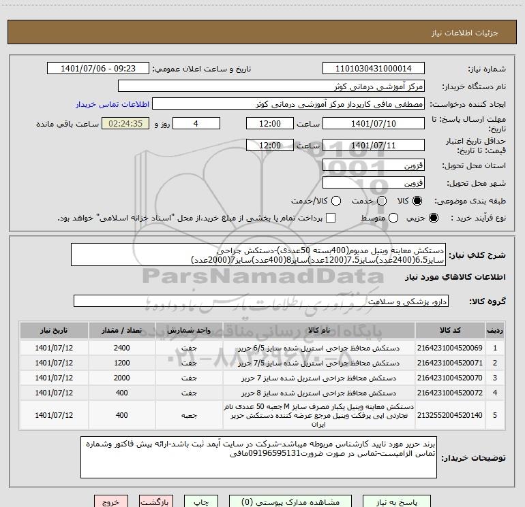Click the واحد شمارش column header
This screenshot has height=507, width=525.
tap(189, 330)
